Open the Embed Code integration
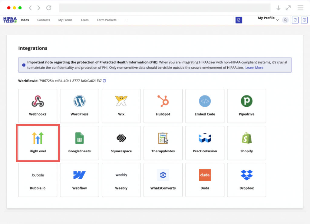 click(x=205, y=106)
